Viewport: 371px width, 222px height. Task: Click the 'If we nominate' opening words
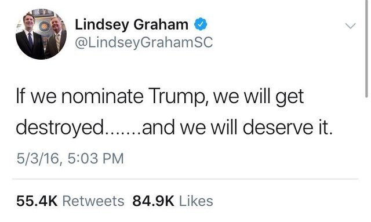point(79,96)
